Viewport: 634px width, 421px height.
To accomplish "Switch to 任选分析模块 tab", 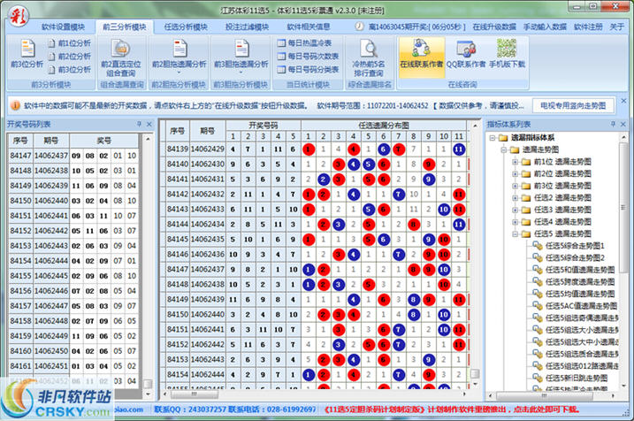I will tap(186, 27).
